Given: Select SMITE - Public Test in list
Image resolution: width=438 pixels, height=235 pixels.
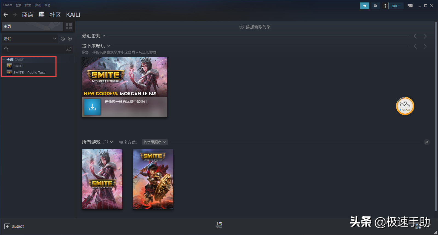Looking at the screenshot, I should [29, 73].
